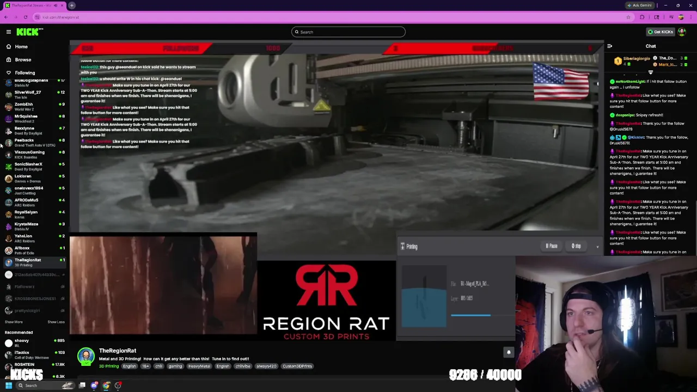
Task: Select TheRegionRat Stream browser tab
Action: [34, 5]
